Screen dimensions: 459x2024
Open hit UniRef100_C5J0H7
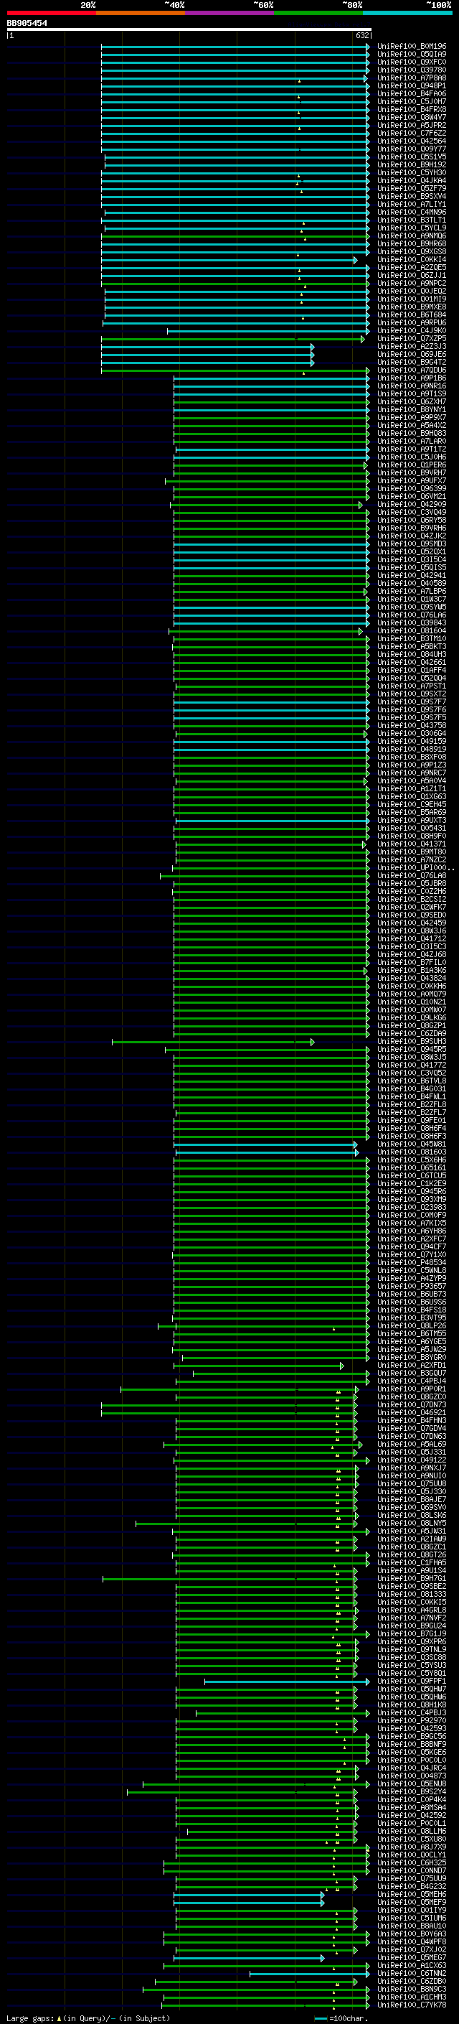click(412, 101)
